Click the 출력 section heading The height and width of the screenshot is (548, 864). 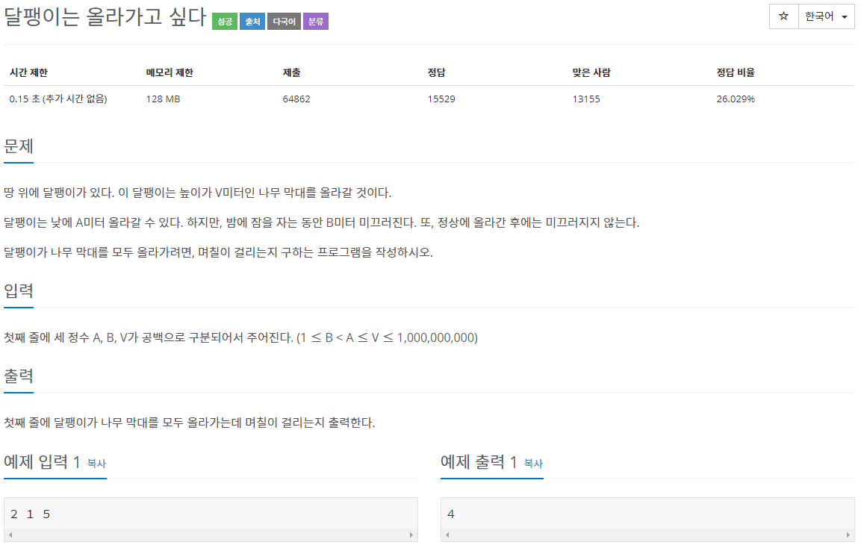(19, 376)
